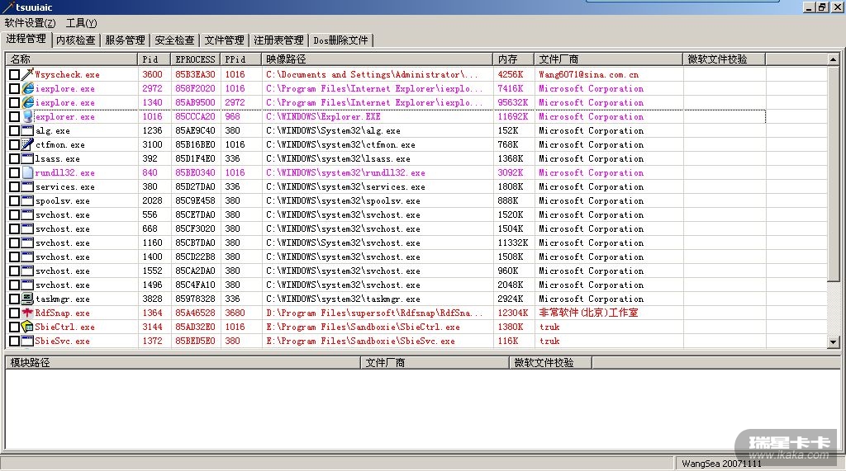The width and height of the screenshot is (846, 471).
Task: Select the RdfSnap.exe checkbox
Action: tap(15, 313)
